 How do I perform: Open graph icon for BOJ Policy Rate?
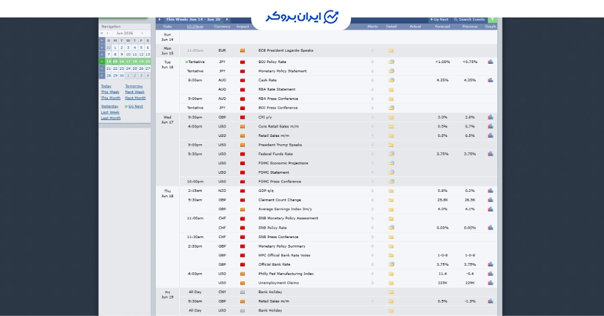(x=491, y=62)
